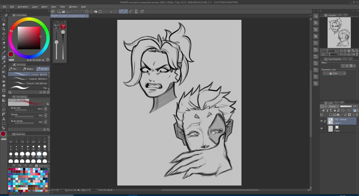Click the Layer 1 thumbnail

point(331,121)
